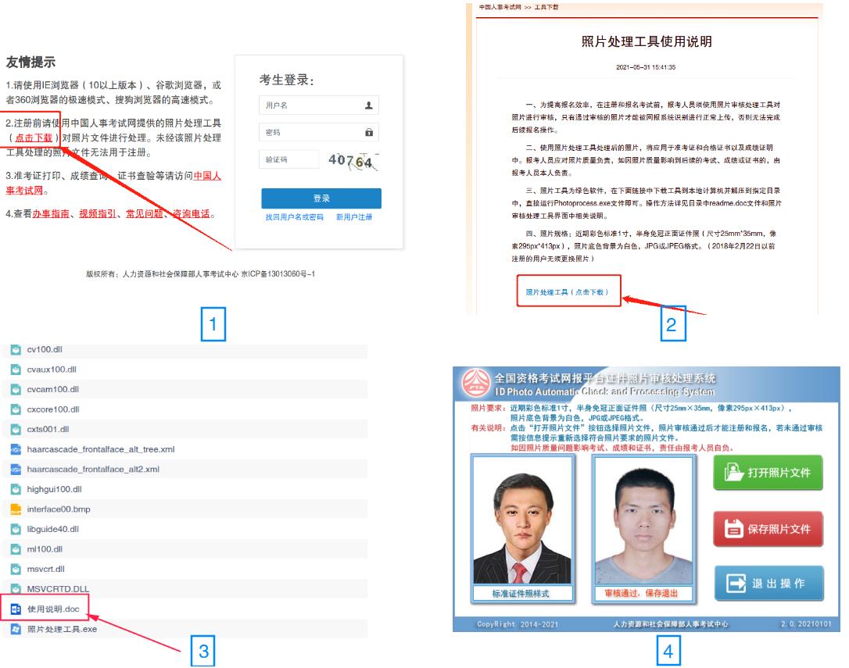Click the captcha image 40764
Screen dimensions: 849x668
[352, 161]
